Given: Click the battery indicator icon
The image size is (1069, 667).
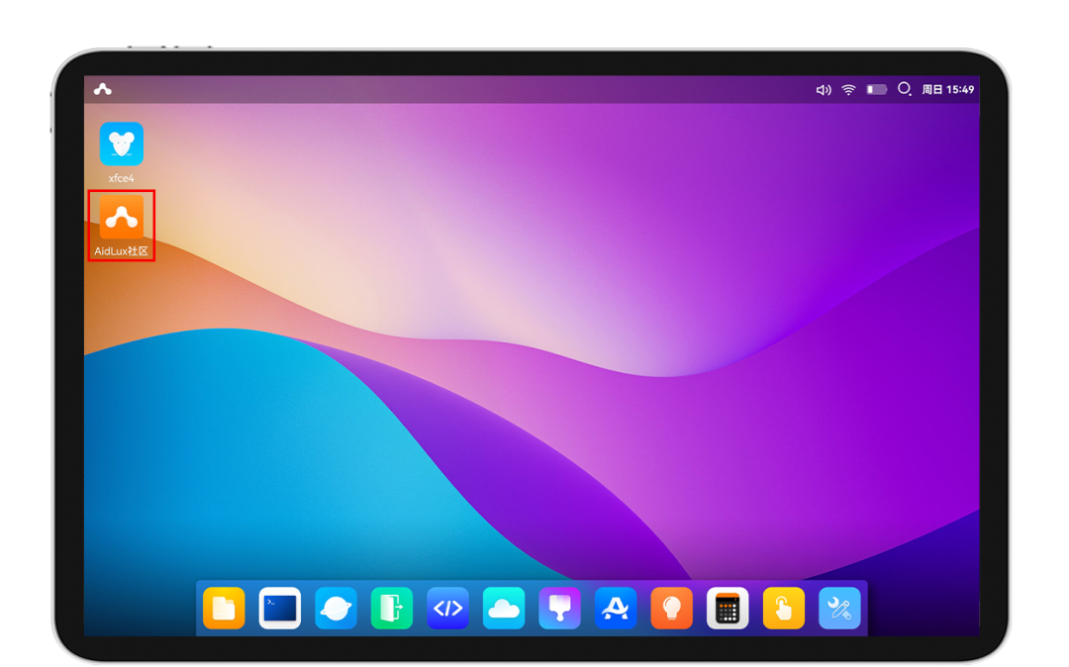Looking at the screenshot, I should [877, 89].
